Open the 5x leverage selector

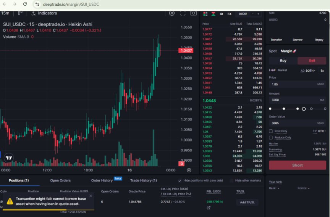322,71
